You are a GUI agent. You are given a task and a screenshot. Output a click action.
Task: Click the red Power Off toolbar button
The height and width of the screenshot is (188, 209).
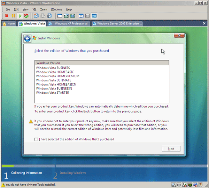(7, 16)
